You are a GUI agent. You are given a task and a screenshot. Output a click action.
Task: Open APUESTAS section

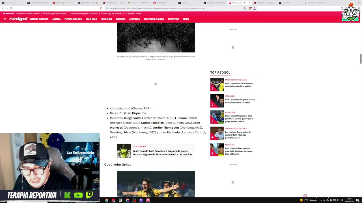[134, 19]
